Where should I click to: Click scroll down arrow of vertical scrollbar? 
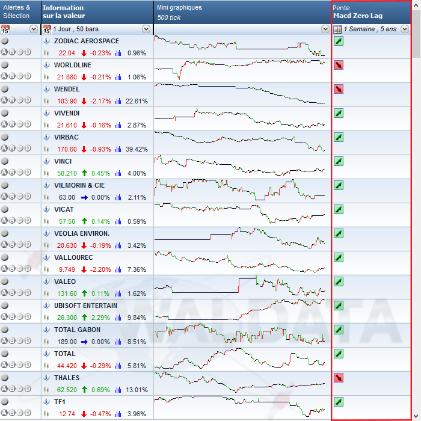pos(416,416)
